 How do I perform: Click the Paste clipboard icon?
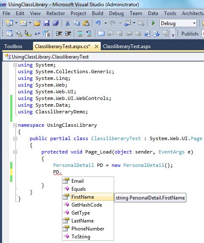(x=86, y=23)
